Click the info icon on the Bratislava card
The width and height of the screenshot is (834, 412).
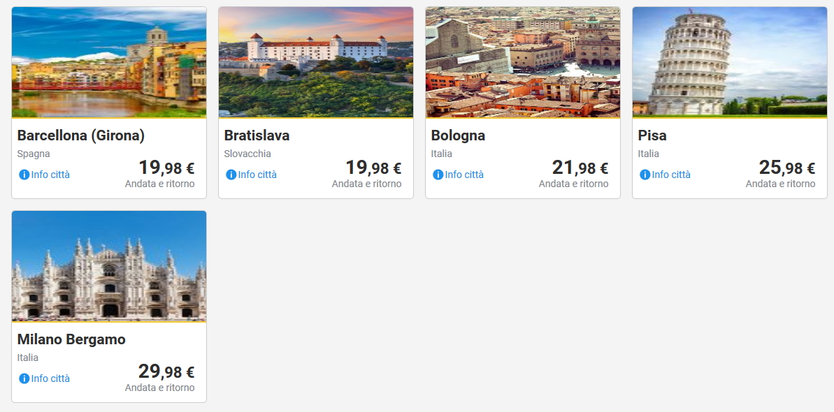(231, 175)
